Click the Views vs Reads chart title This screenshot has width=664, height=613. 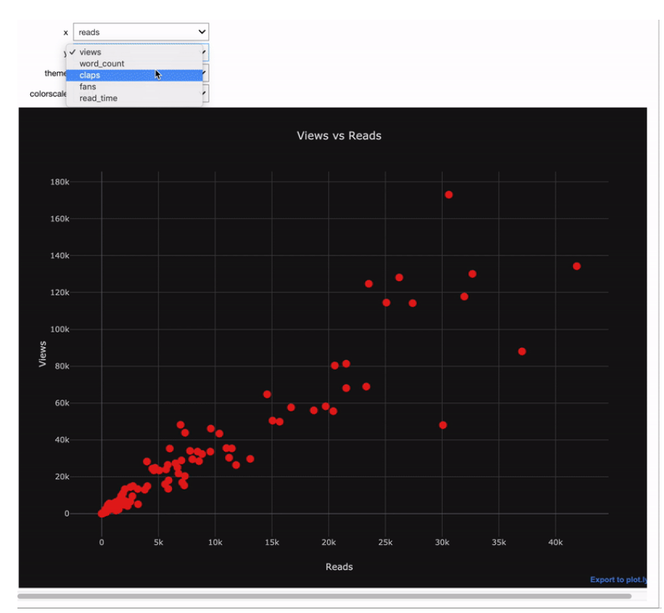[x=339, y=136]
